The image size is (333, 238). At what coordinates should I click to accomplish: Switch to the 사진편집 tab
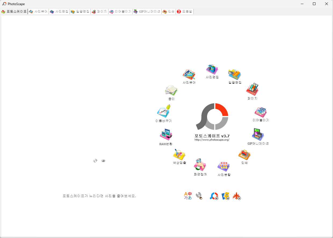click(59, 12)
